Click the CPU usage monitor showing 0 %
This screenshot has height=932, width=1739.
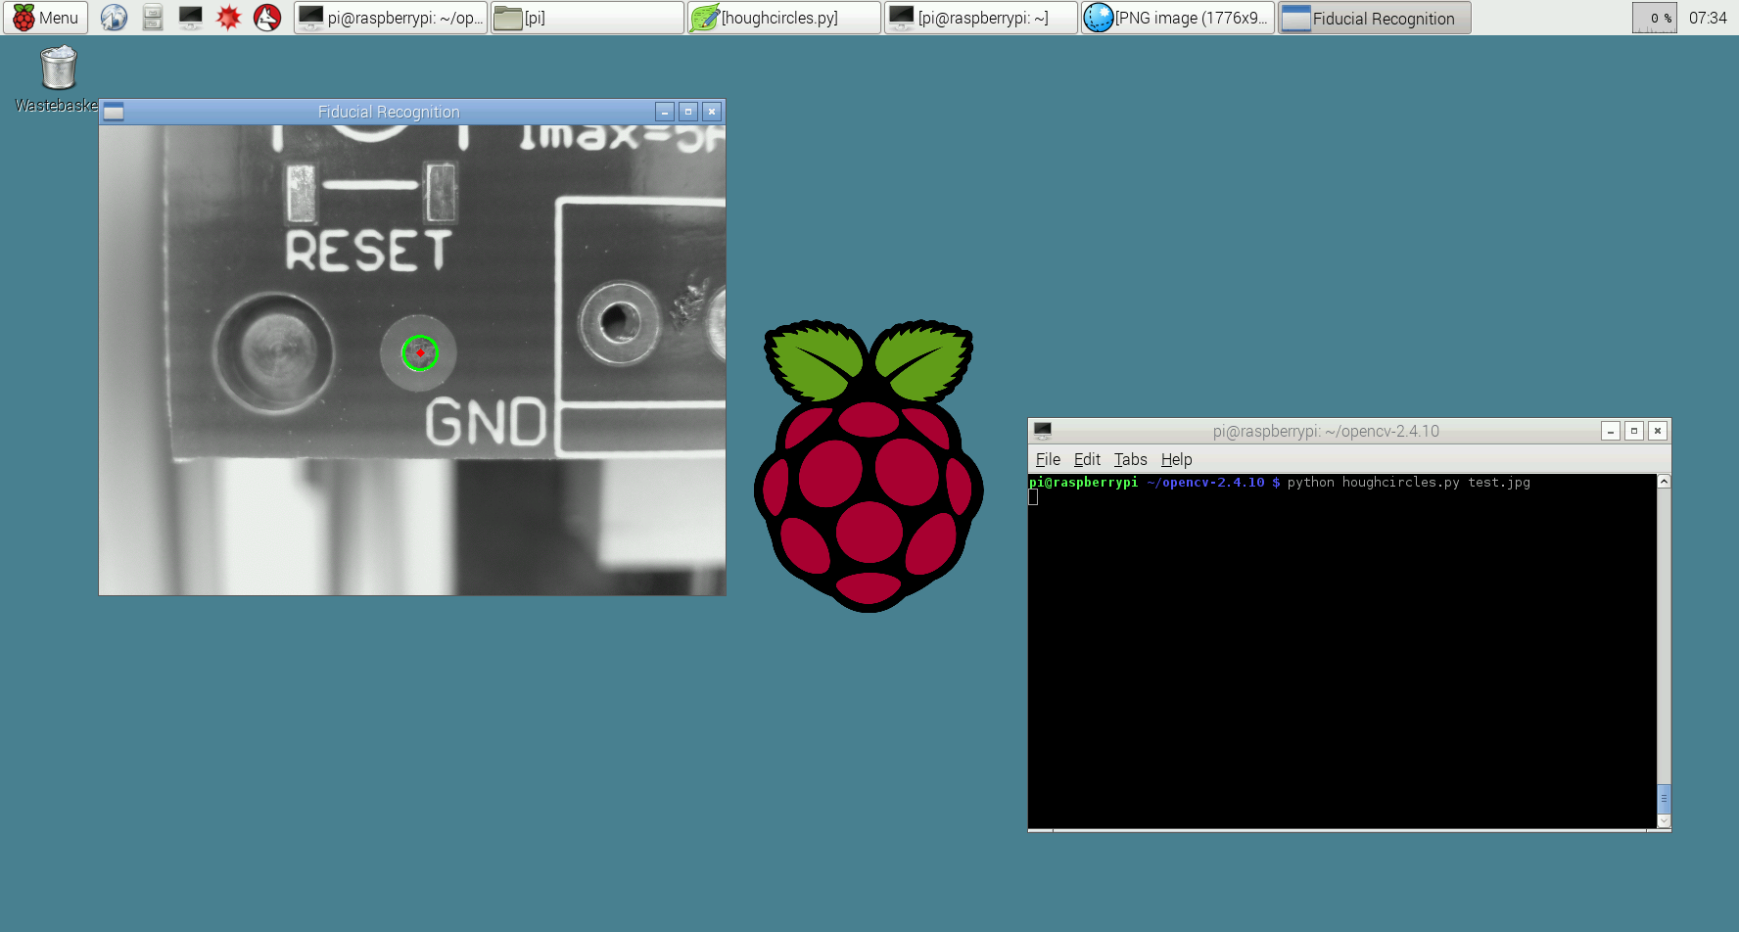pyautogui.click(x=1655, y=18)
